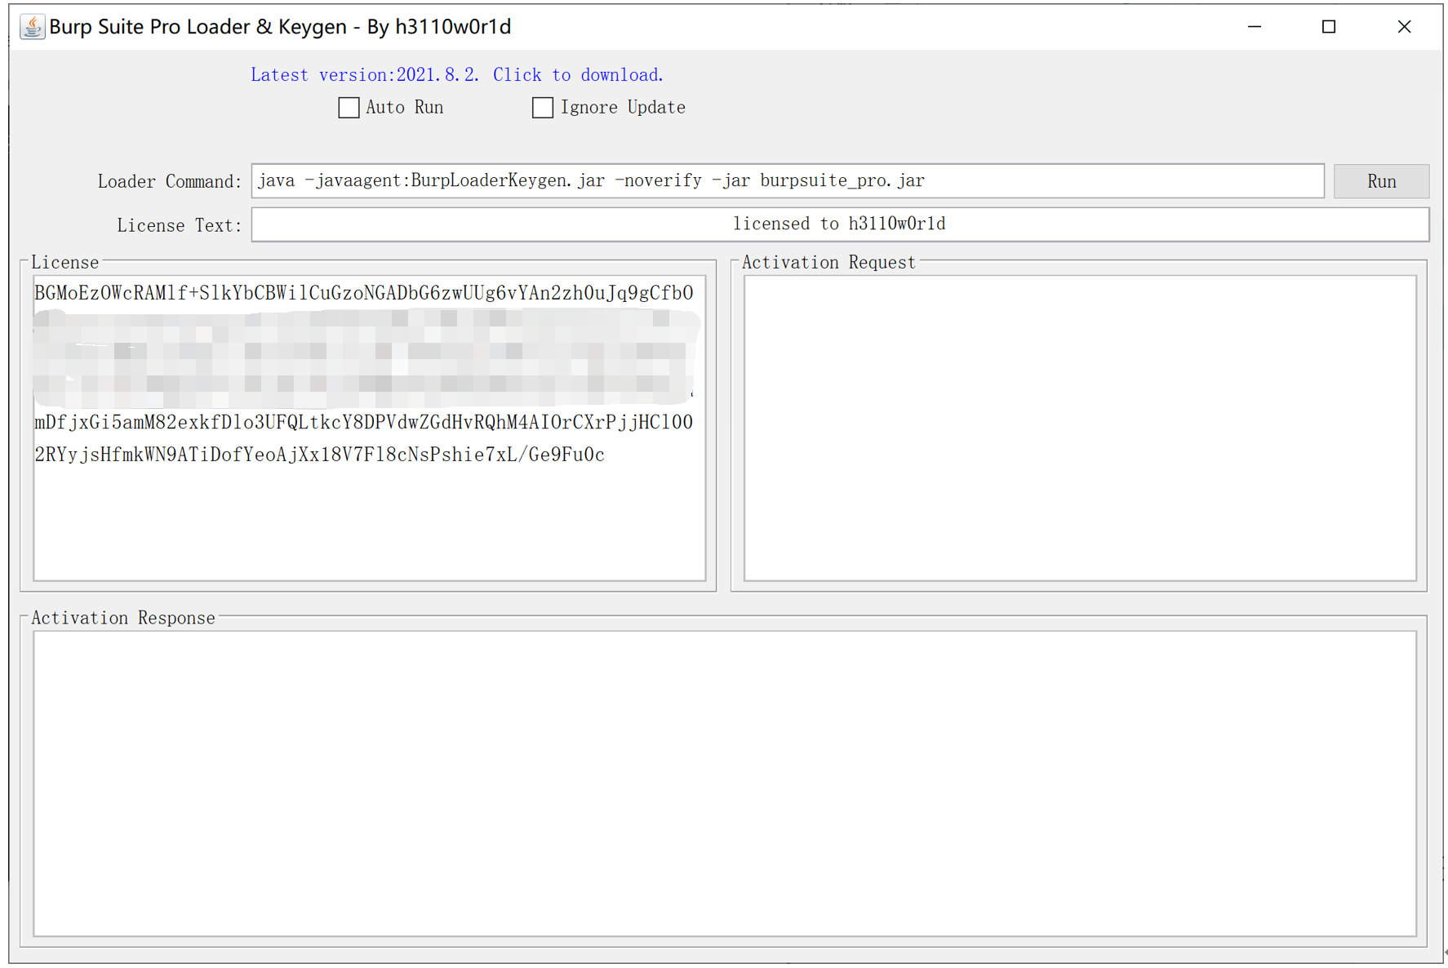Minimize the Keygen window
Image resolution: width=1448 pixels, height=968 pixels.
1255,27
